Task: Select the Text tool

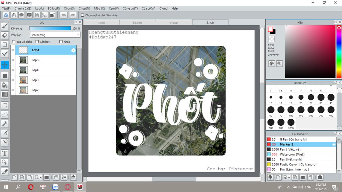Action: point(5,153)
